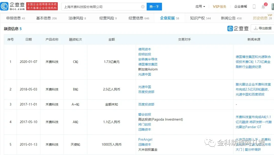The image size is (274, 155).
Task: Open the 爱分析调研 news article link
Action: point(253,145)
